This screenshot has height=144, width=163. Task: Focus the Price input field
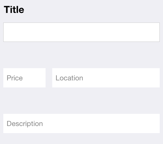[x=24, y=78]
